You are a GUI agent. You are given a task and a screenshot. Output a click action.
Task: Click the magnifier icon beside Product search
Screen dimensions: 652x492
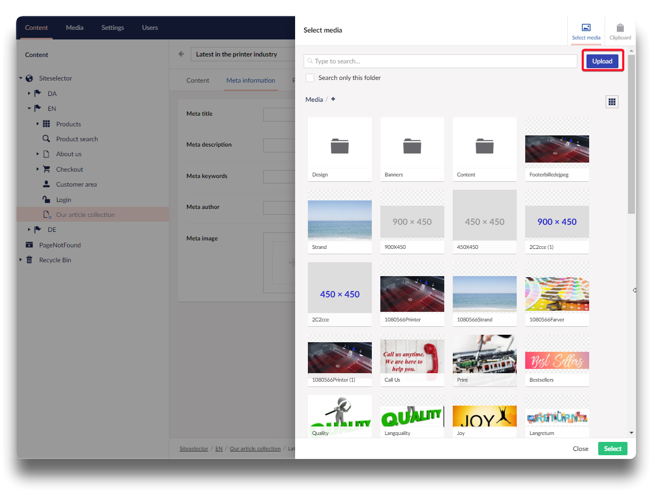(46, 139)
